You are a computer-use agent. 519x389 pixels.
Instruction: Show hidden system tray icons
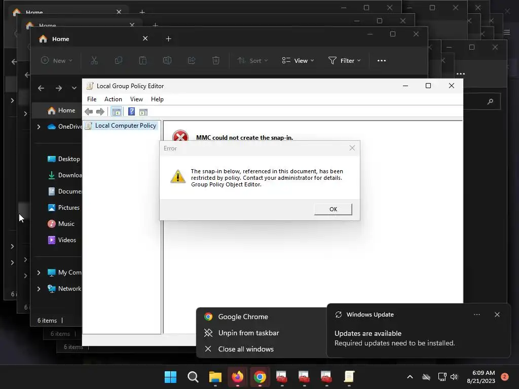click(410, 377)
